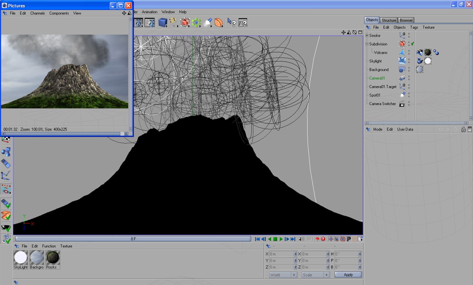Click the Skylight compositing tag icon
The height and width of the screenshot is (285, 473).
(x=420, y=61)
